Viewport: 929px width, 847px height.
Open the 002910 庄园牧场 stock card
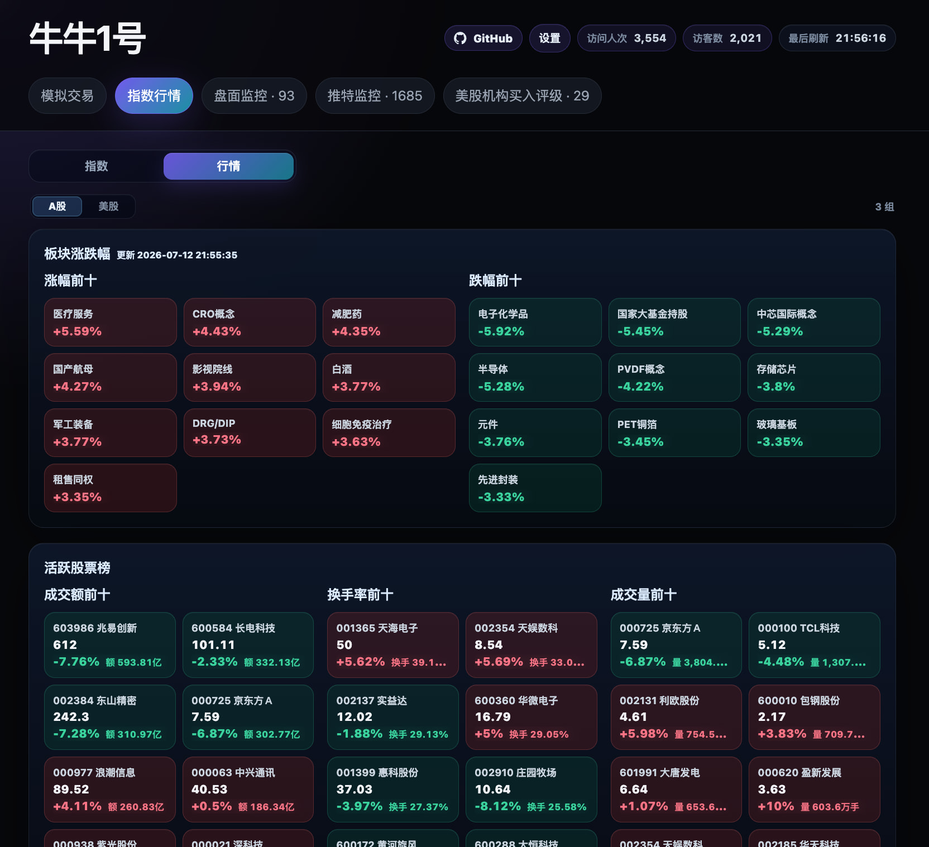click(x=531, y=790)
